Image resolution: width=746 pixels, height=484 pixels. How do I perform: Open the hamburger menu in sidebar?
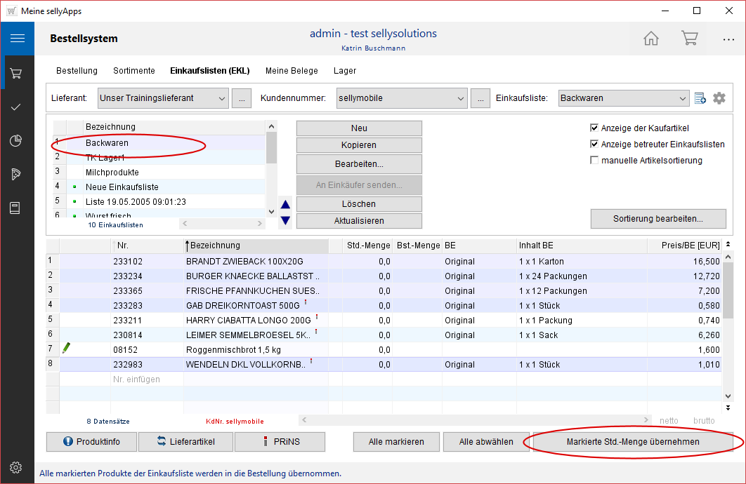point(17,39)
